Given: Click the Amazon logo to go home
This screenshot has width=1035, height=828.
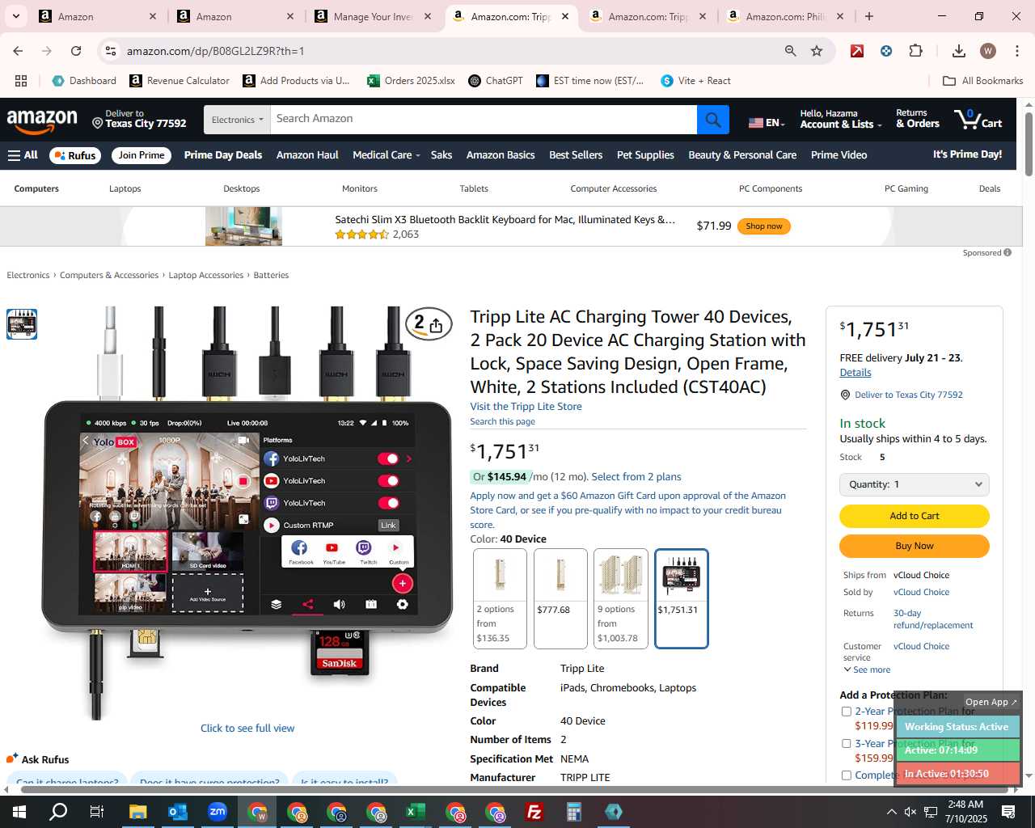Looking at the screenshot, I should point(42,121).
